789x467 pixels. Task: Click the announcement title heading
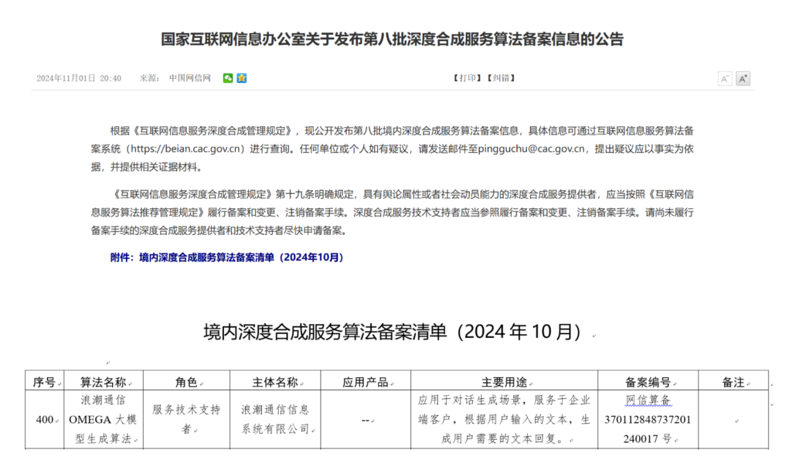coord(392,39)
